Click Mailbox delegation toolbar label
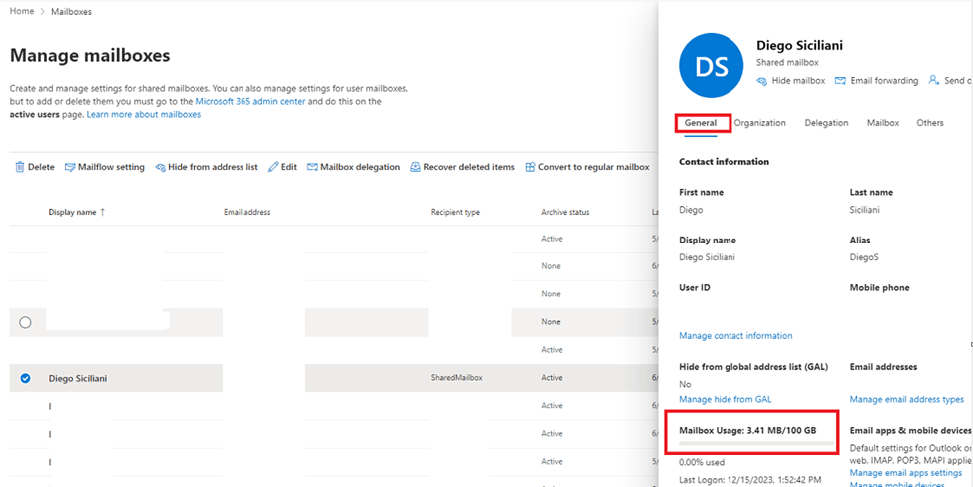Viewport: 973px width, 487px height. [360, 167]
